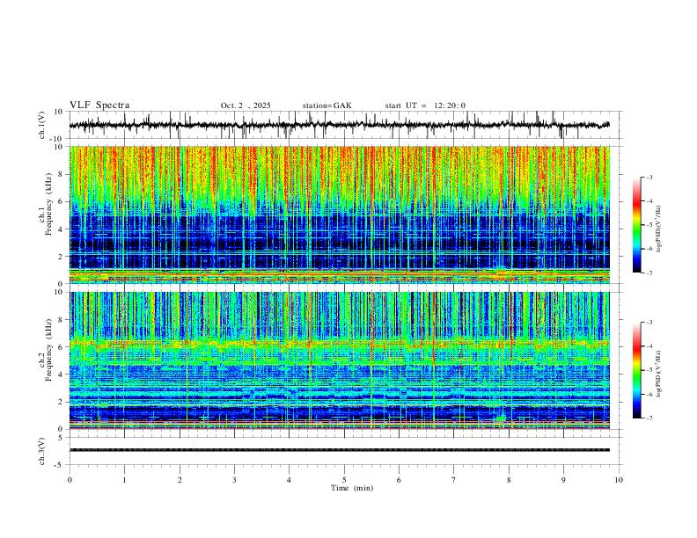Click time axis tick label "1"
This screenshot has width=697, height=538.
(x=124, y=480)
